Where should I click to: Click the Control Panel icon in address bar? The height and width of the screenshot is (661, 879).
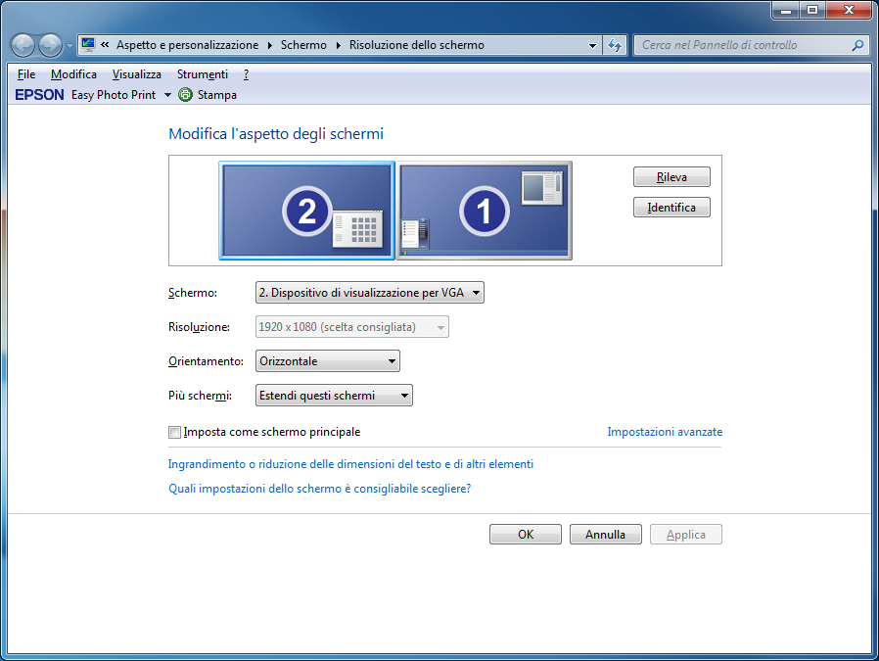click(88, 45)
